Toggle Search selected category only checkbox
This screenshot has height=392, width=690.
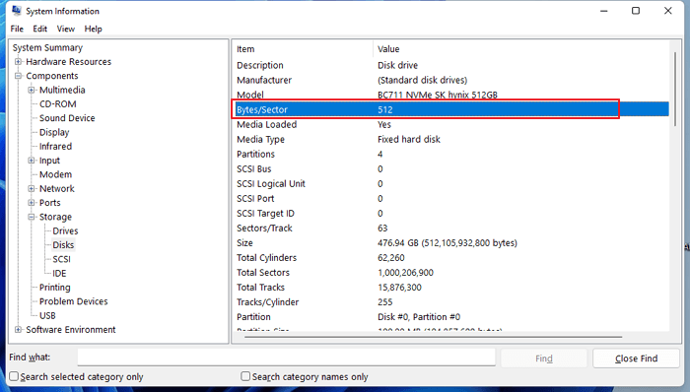pyautogui.click(x=14, y=376)
